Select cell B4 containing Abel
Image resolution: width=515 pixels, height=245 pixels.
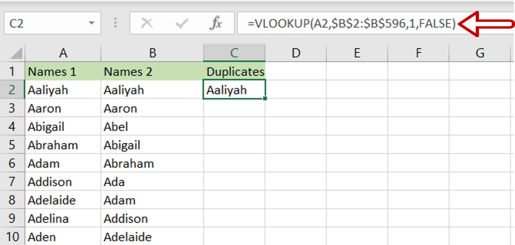[153, 127]
